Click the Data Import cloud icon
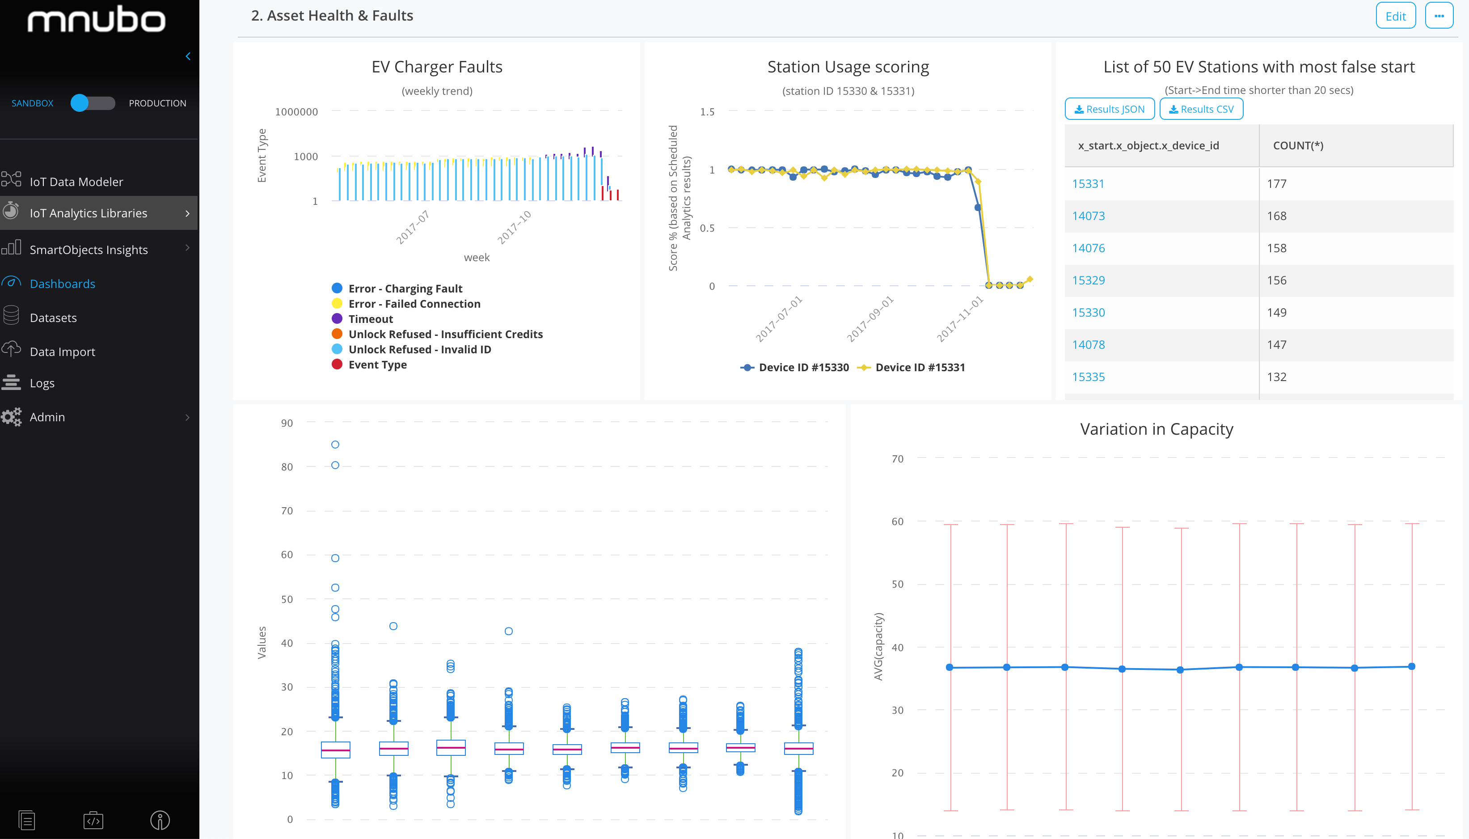This screenshot has width=1469, height=839. pos(12,349)
